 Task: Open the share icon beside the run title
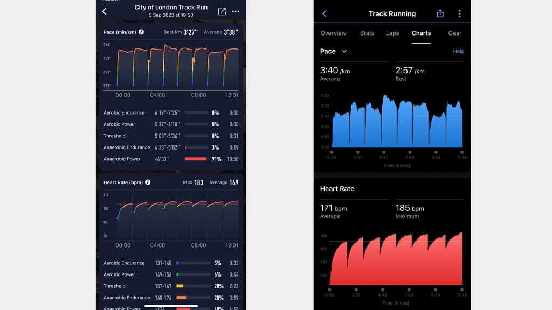[222, 11]
